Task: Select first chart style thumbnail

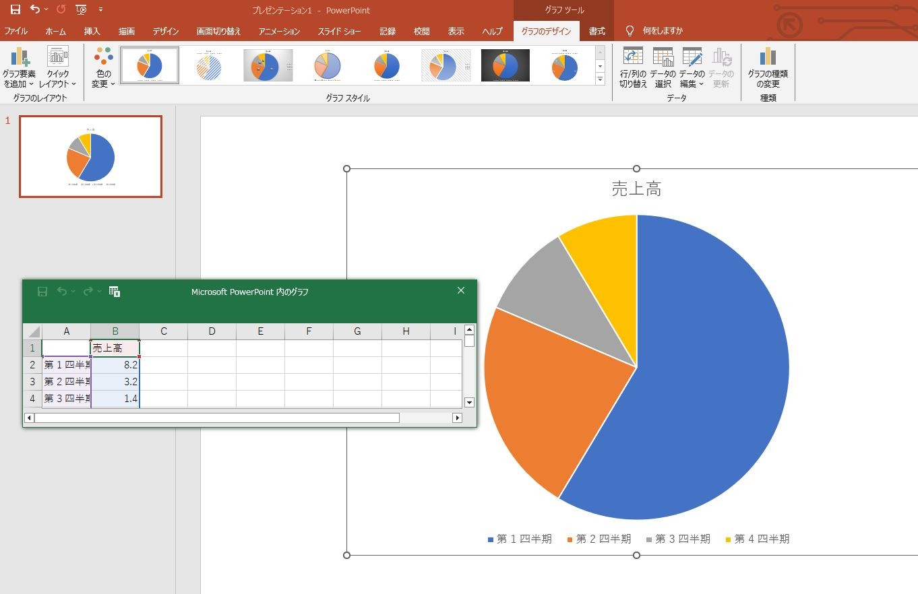Action: 150,65
